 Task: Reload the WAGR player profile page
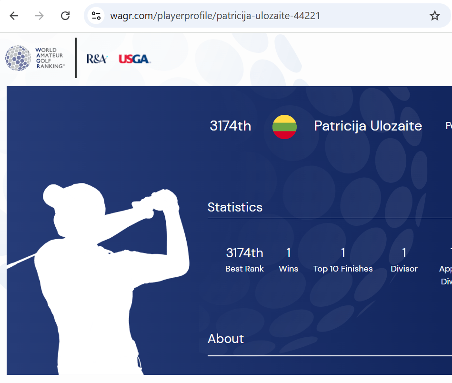coord(65,16)
